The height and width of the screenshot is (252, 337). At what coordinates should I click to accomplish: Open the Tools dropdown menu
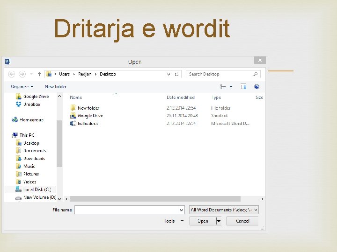pyautogui.click(x=174, y=221)
